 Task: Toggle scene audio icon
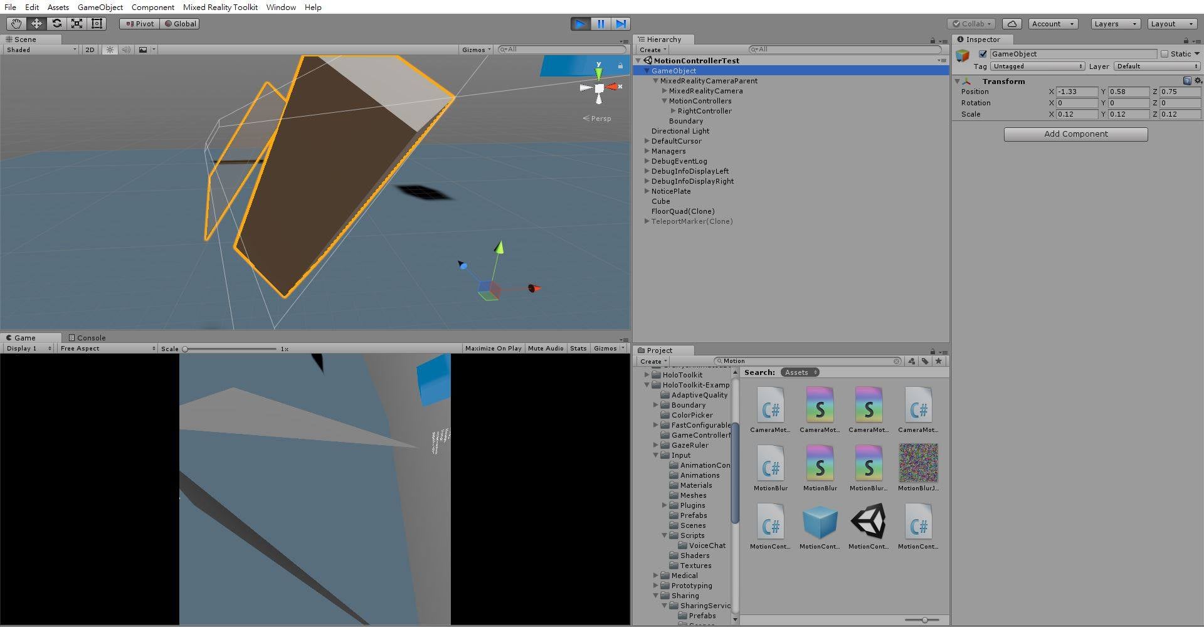[x=126, y=50]
